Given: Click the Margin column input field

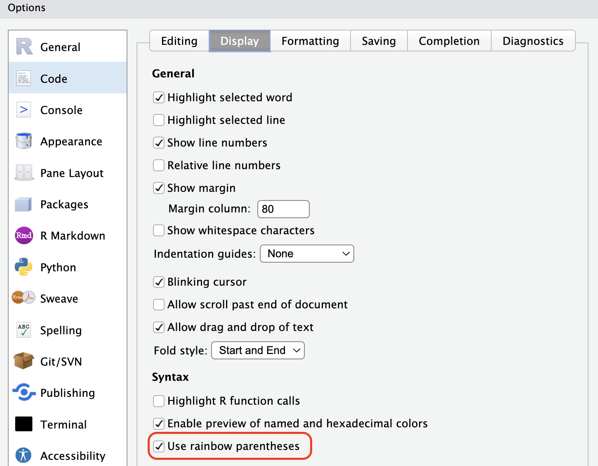Looking at the screenshot, I should point(283,209).
